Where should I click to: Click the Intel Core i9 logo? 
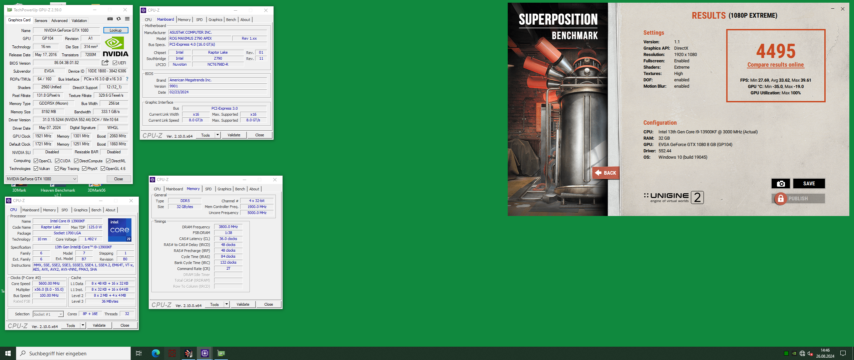pos(120,230)
